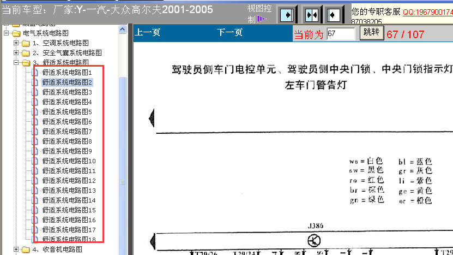The image size is (453, 255).
Task: Click the 跳转 jump button
Action: [372, 33]
